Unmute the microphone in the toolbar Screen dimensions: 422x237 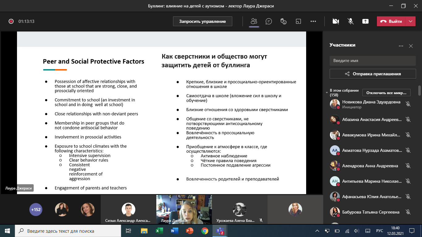(350, 21)
